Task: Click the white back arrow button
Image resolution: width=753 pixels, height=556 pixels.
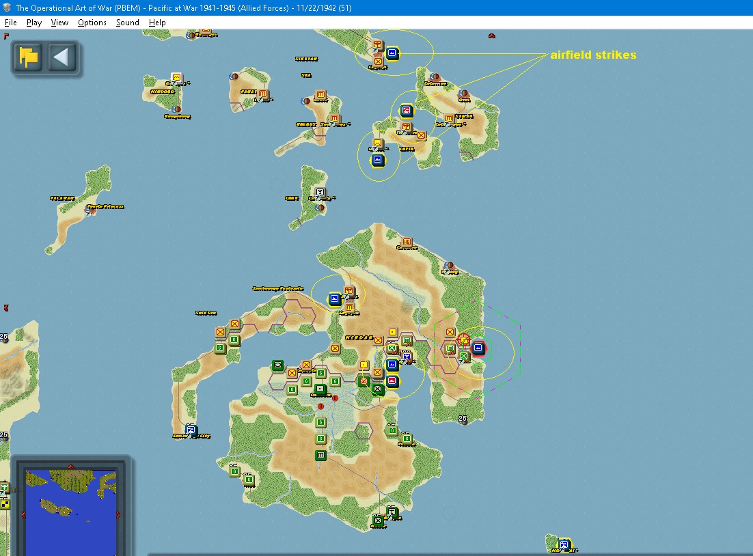Action: pos(61,57)
